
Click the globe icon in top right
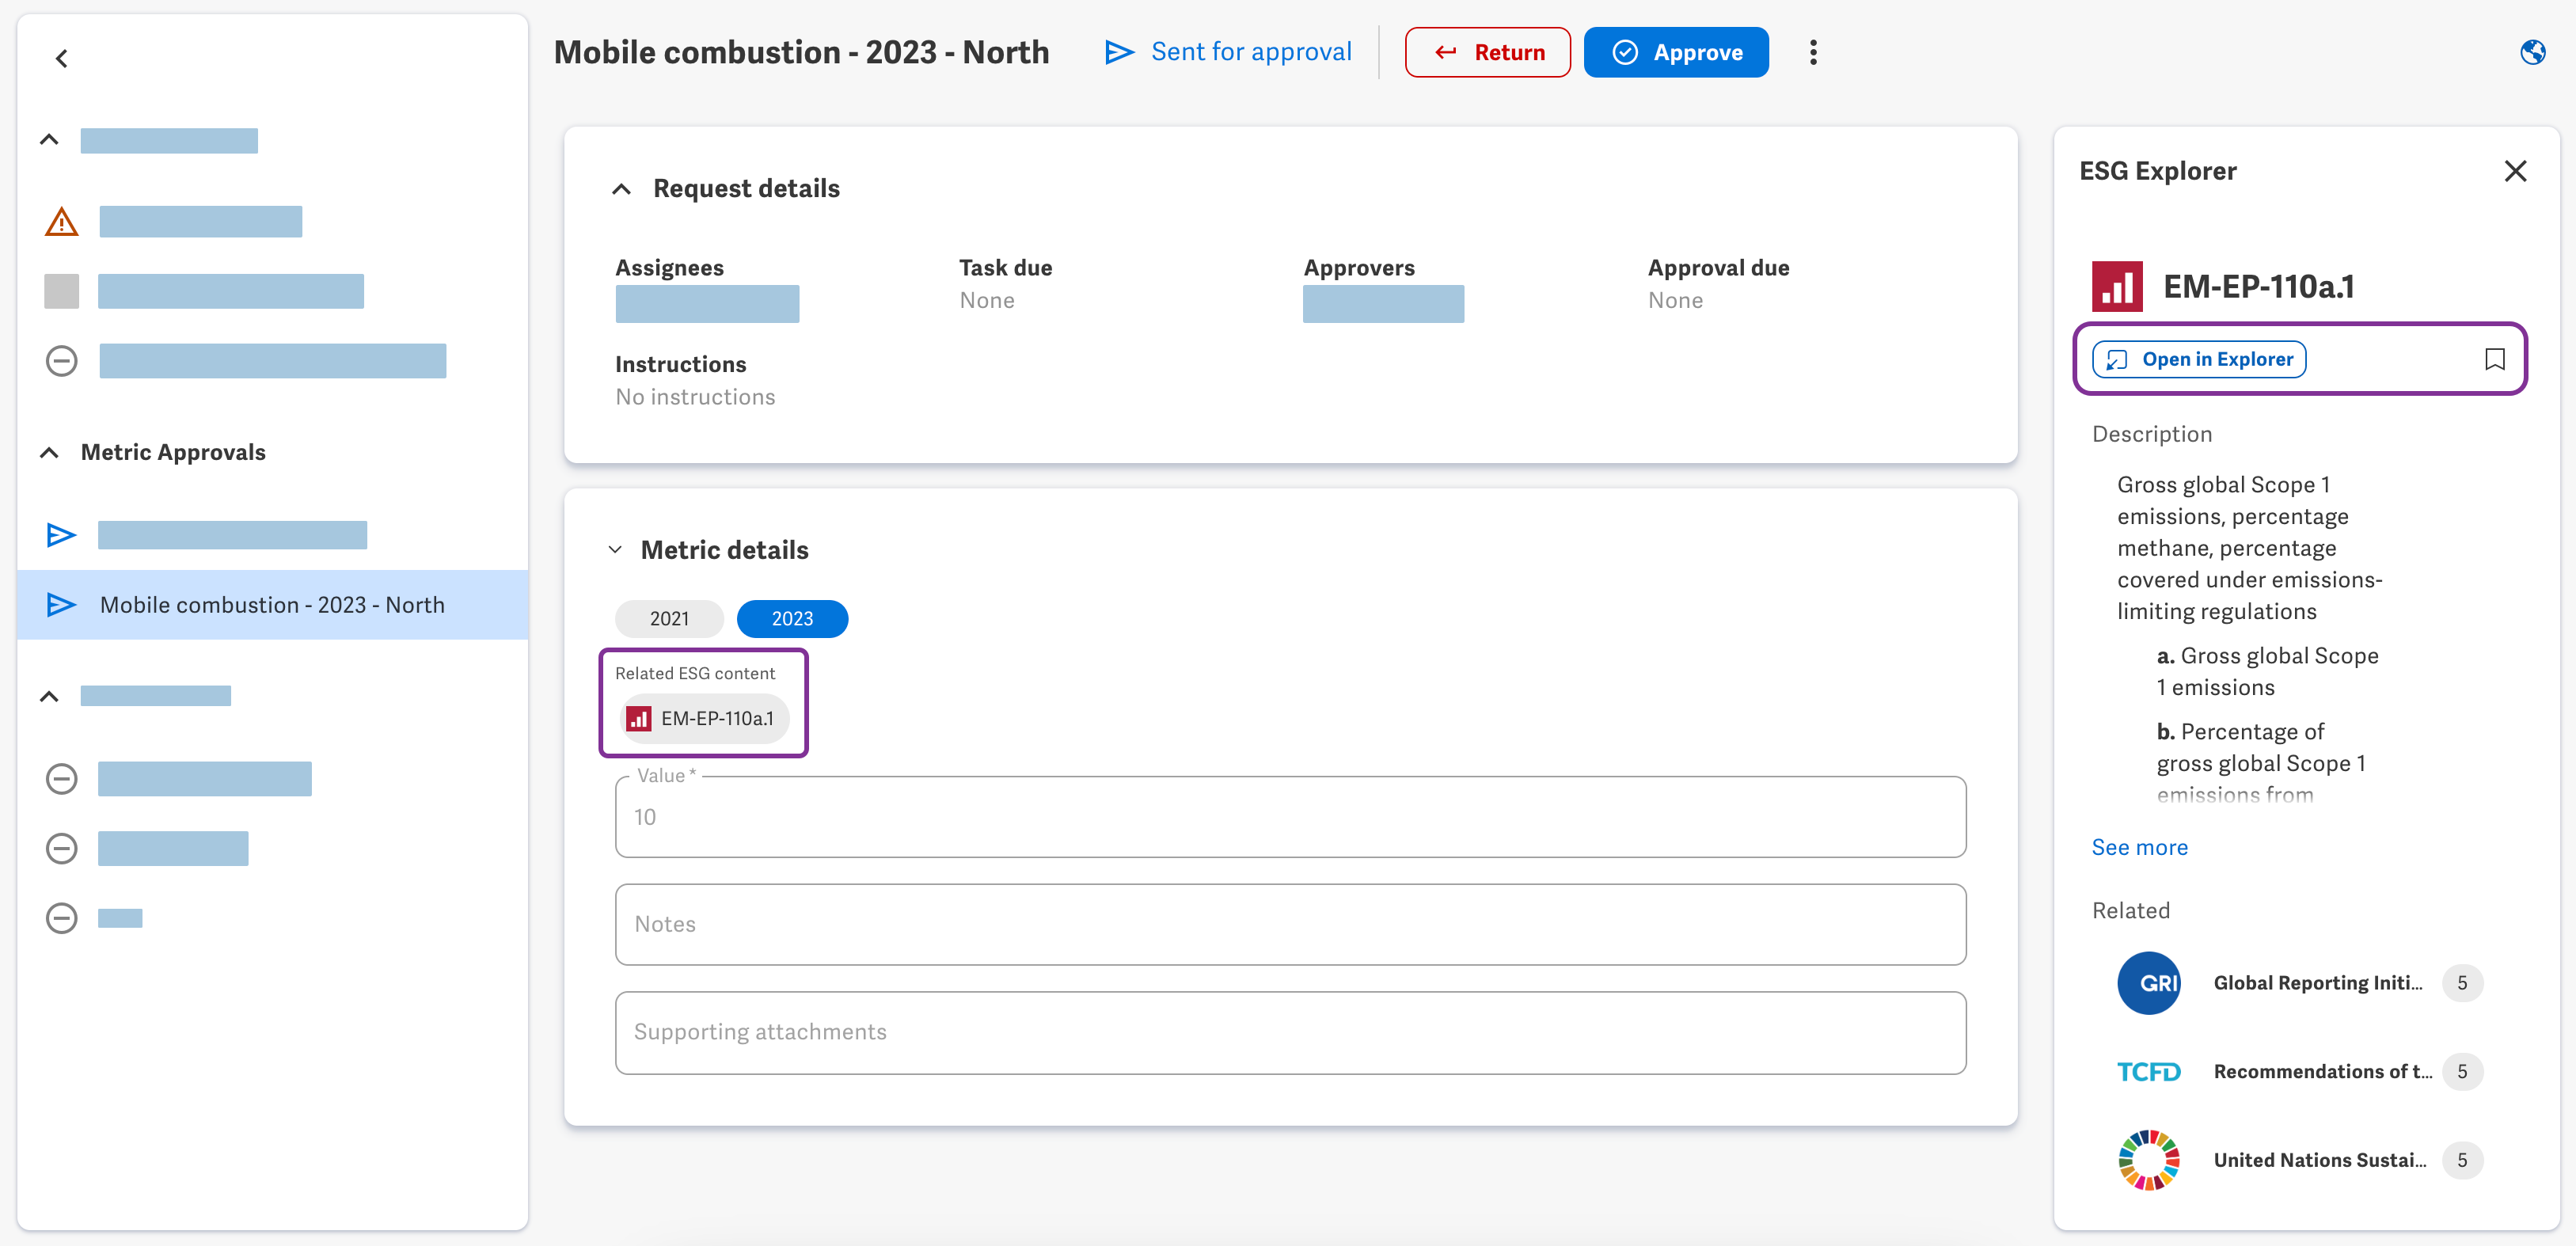coord(2533,52)
